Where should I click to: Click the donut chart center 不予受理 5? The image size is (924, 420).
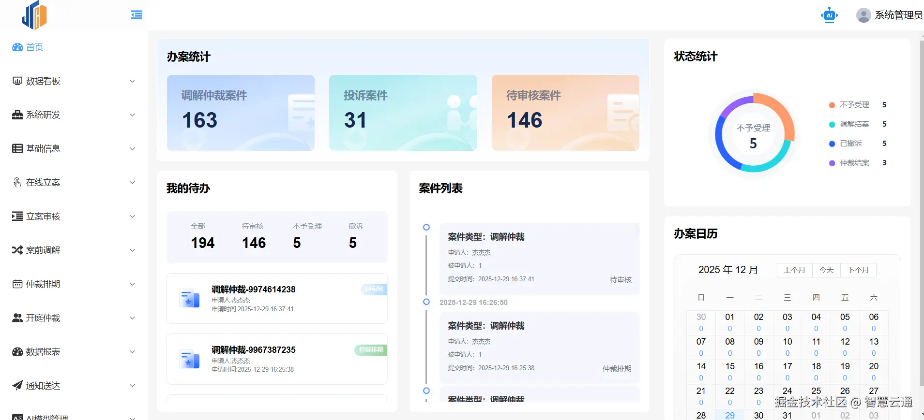753,136
